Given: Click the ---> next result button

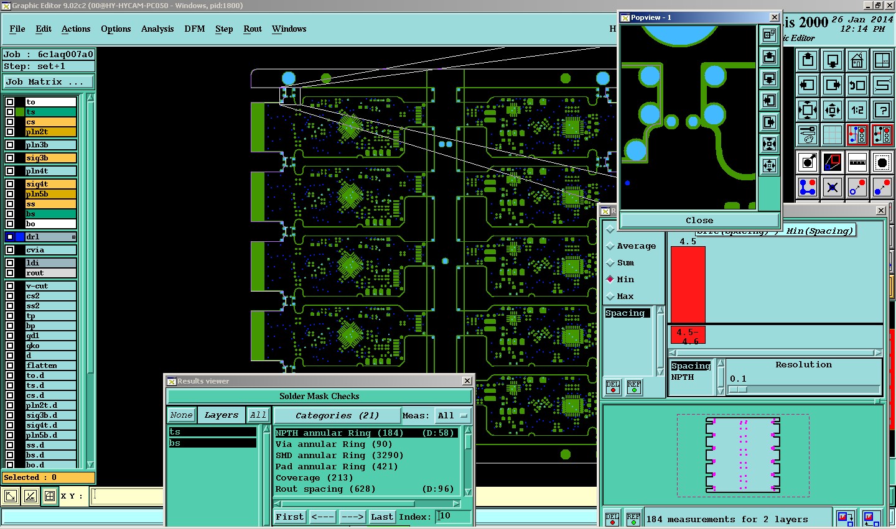Looking at the screenshot, I should (x=352, y=517).
